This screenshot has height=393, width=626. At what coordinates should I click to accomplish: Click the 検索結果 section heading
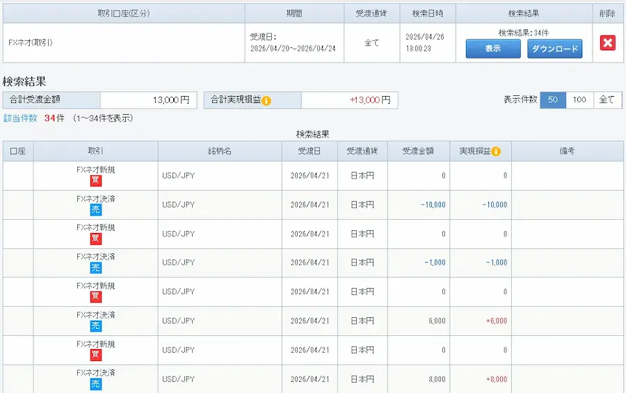point(24,82)
